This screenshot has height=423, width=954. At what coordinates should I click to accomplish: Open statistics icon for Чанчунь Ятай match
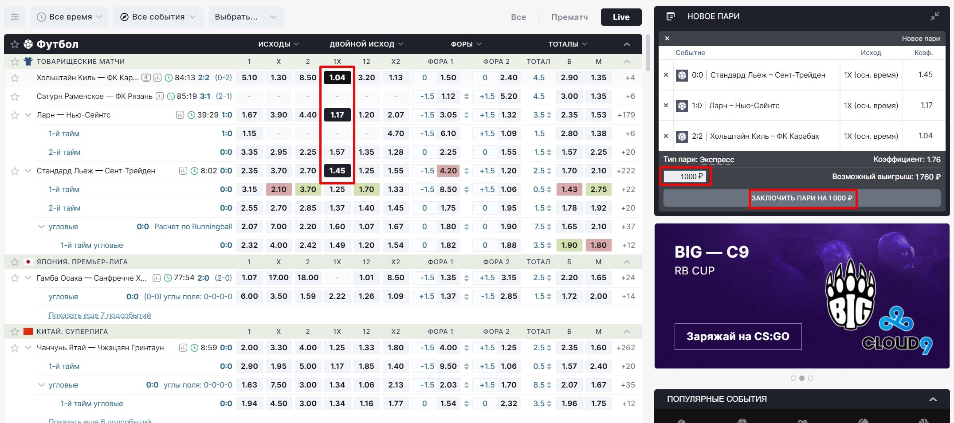(x=183, y=348)
